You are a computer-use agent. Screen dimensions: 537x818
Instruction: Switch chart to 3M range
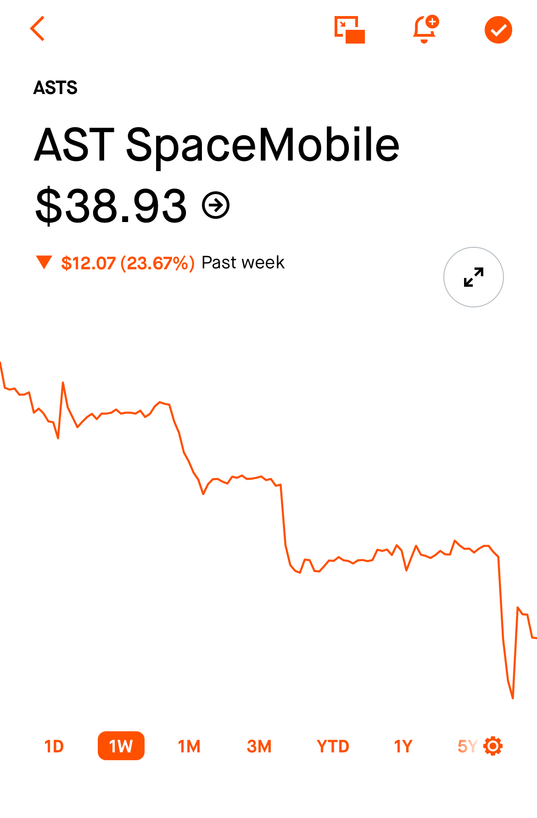point(259,746)
